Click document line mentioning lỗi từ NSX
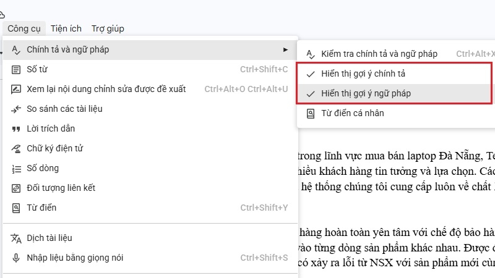 click(396, 263)
